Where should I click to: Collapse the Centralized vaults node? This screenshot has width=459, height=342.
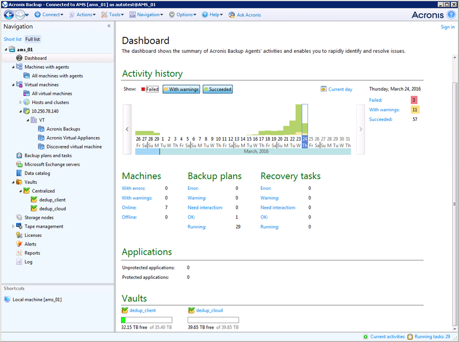point(21,191)
